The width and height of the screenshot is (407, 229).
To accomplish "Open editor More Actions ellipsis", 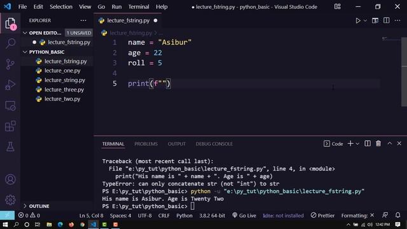I will tap(397, 20).
